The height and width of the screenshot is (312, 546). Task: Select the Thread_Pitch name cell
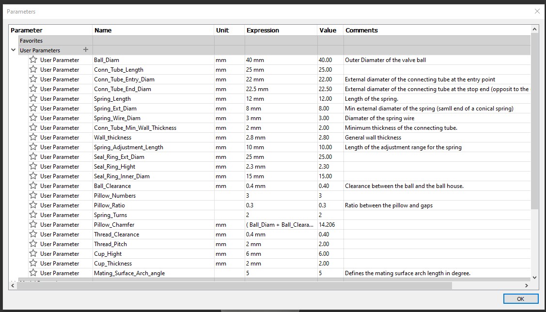[x=153, y=244]
